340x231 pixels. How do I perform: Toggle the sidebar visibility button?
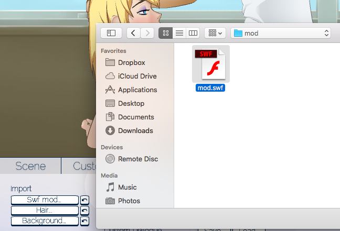click(x=111, y=33)
